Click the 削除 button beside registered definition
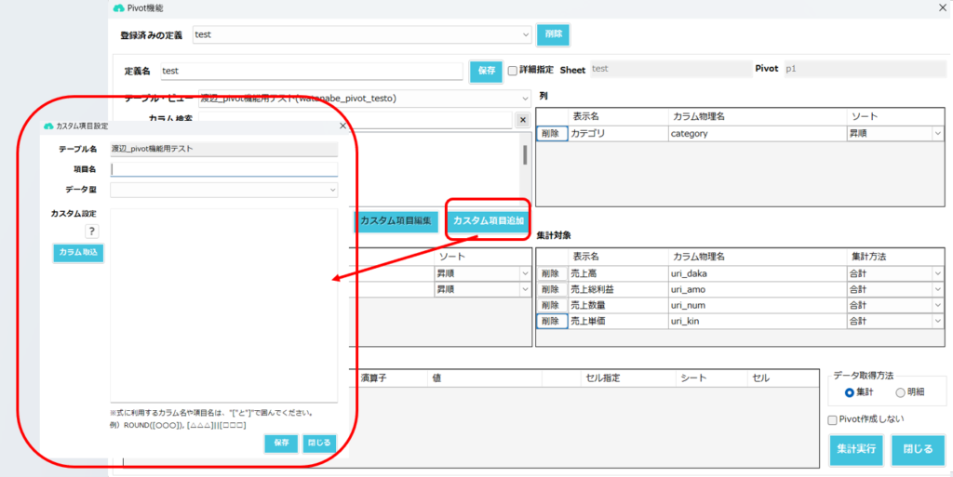The image size is (953, 477). pos(553,34)
